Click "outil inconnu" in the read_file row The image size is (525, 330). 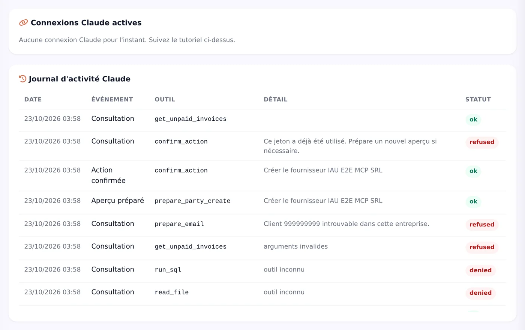tap(284, 292)
